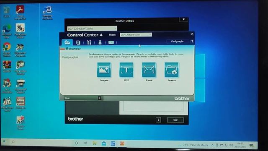Select Dispositivos e Impressoras desktop shortcut

[20, 50]
